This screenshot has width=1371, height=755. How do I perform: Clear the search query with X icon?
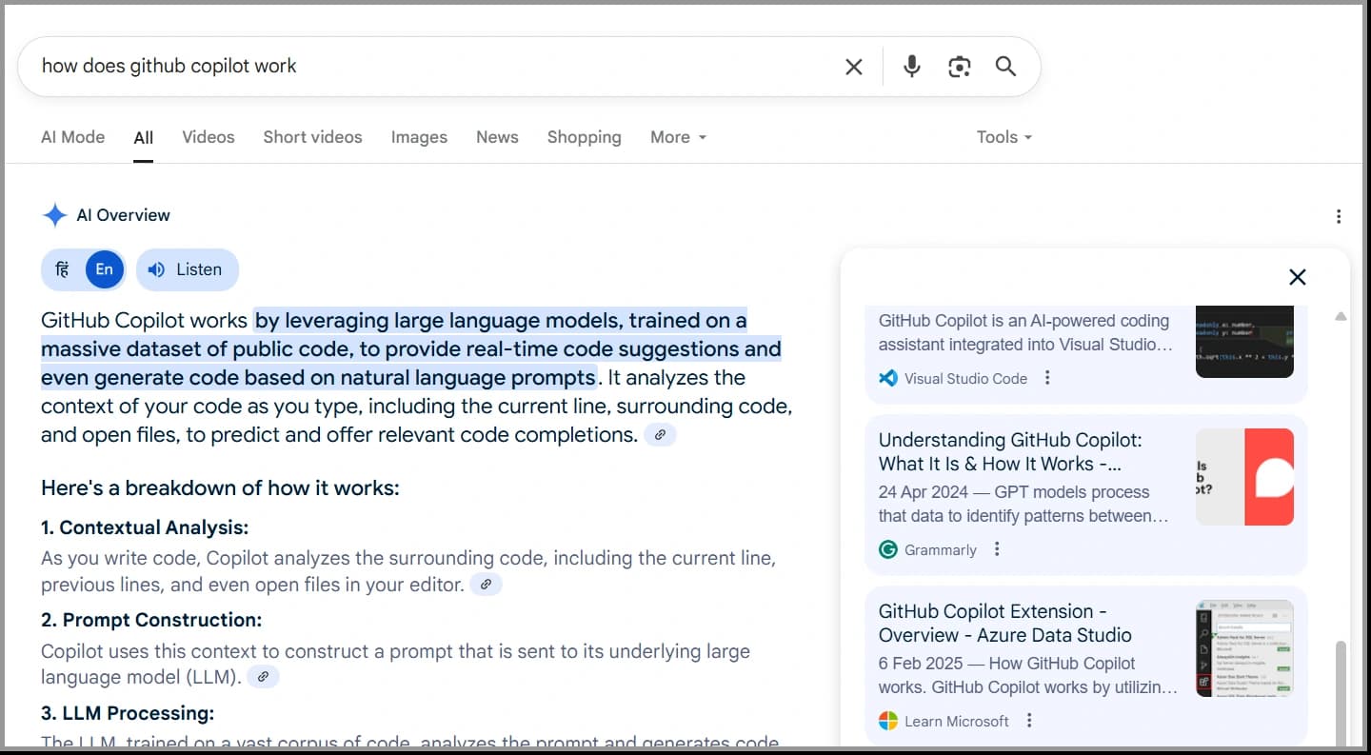pyautogui.click(x=854, y=67)
